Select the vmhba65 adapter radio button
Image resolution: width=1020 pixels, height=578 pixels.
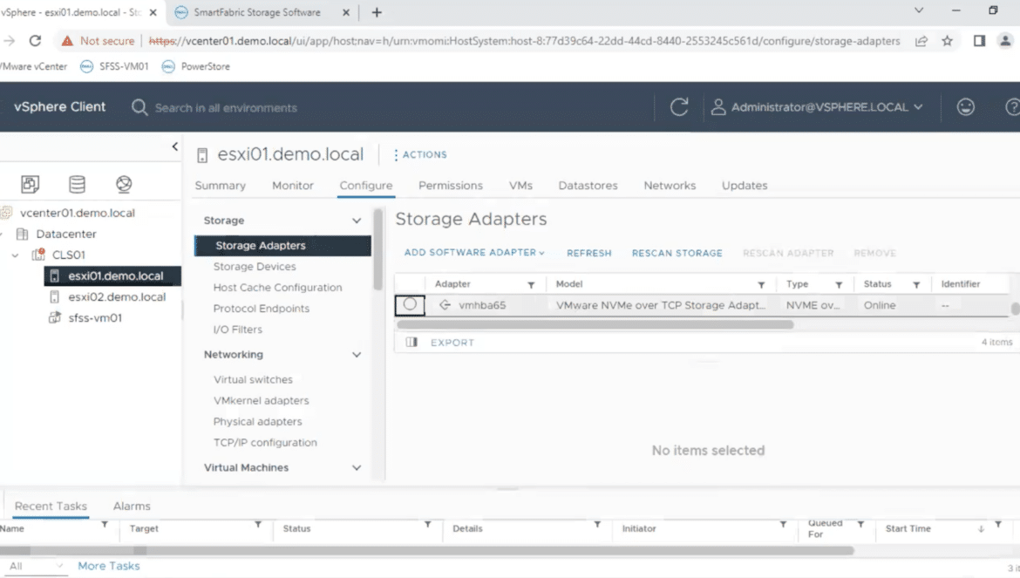[x=410, y=304]
